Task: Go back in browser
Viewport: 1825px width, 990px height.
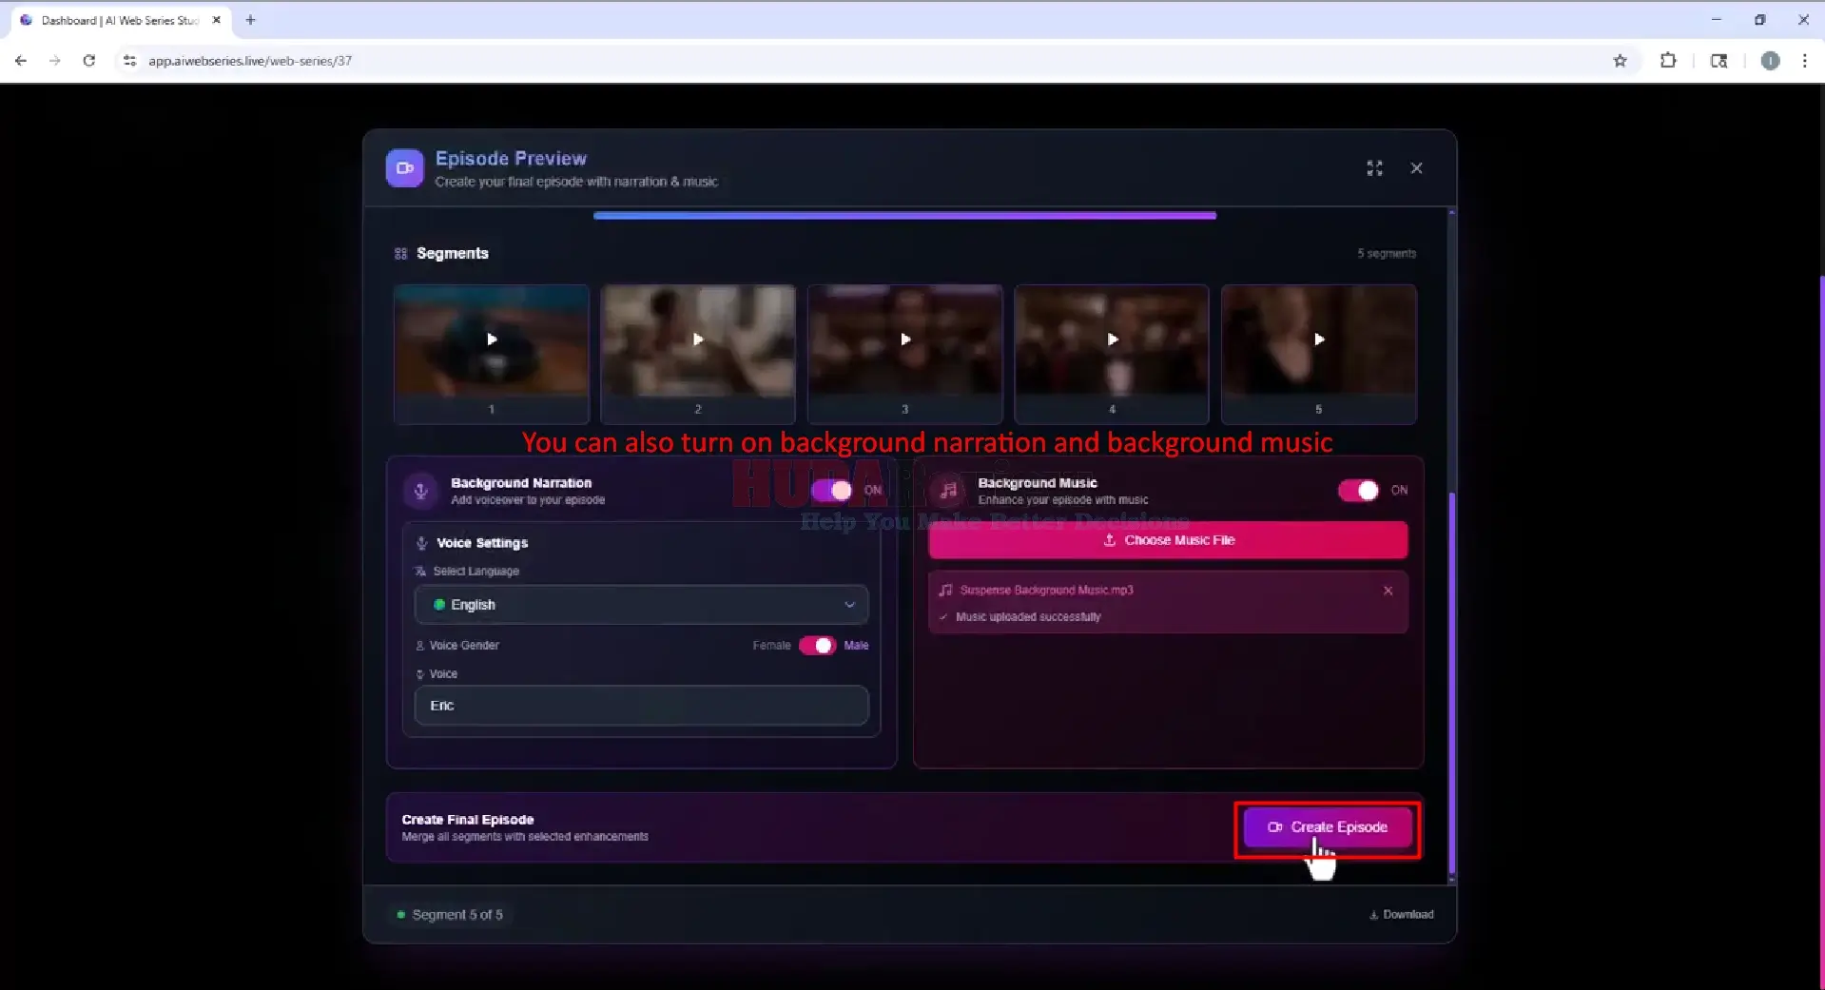Action: (21, 61)
